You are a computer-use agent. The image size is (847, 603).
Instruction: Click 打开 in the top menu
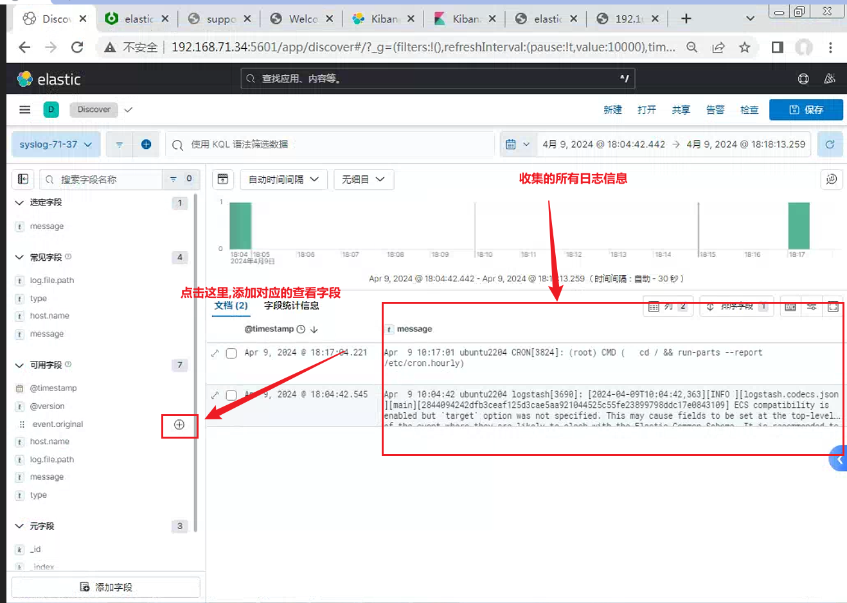[646, 110]
